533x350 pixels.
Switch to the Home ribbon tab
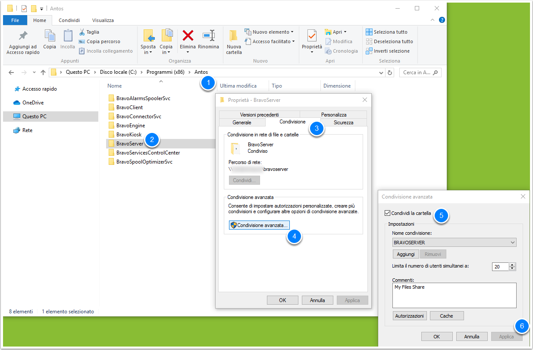point(40,20)
